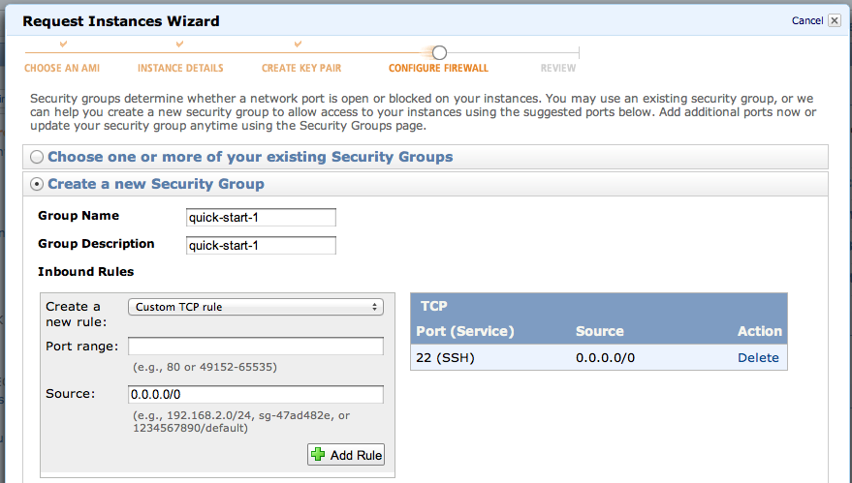Focus the Port range text field
Screen dimensions: 852x483
coord(256,347)
